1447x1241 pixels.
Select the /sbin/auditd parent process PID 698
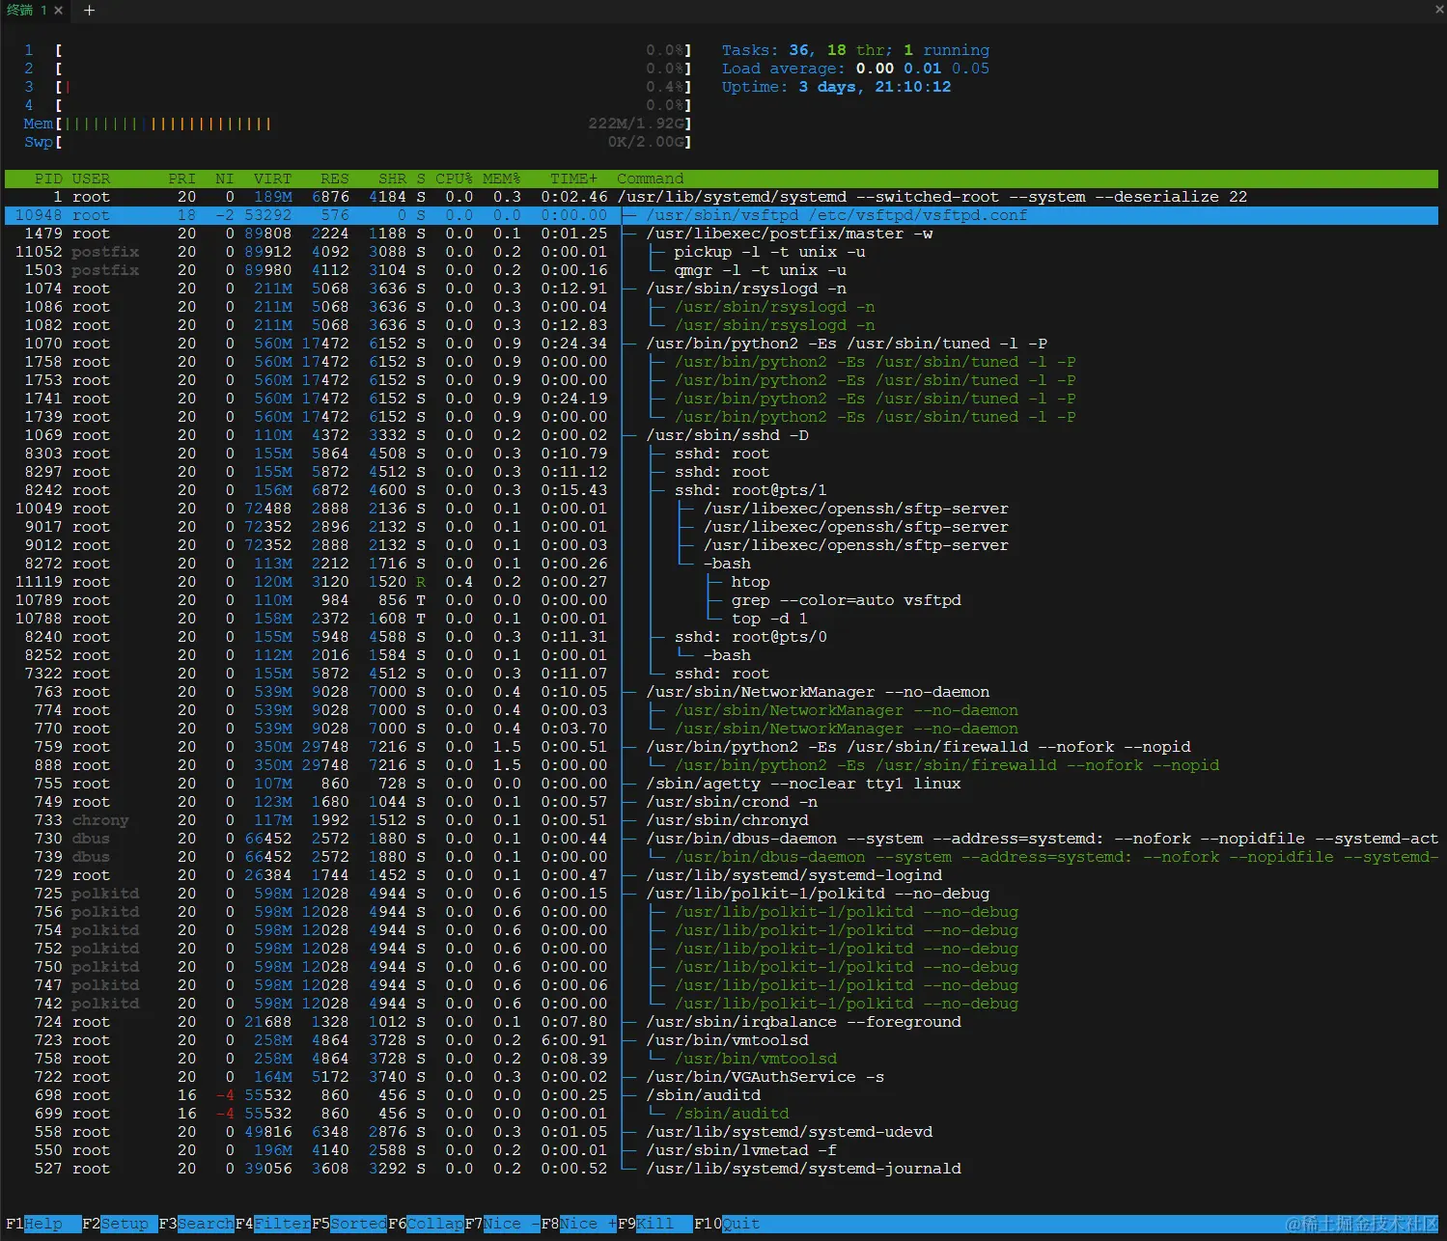721,1095
